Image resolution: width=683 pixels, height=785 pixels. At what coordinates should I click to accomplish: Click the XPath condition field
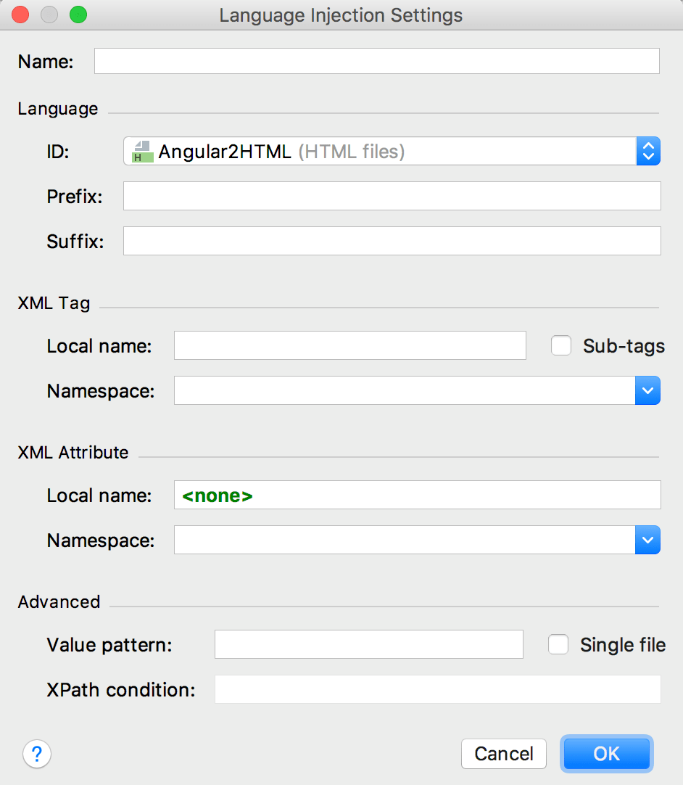437,689
